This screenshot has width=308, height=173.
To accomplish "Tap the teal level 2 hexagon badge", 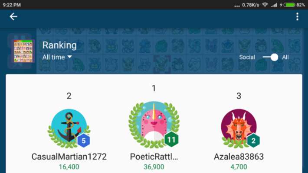I will pos(253,141).
